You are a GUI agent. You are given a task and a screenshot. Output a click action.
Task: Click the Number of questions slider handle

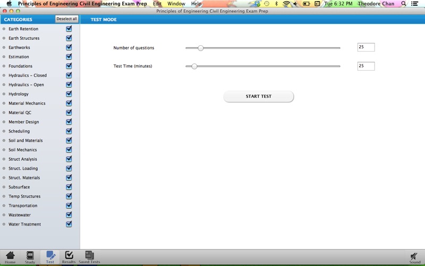point(201,48)
